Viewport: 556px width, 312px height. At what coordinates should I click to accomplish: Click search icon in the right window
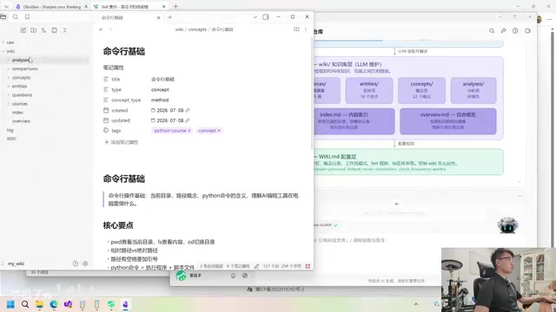pos(492,31)
